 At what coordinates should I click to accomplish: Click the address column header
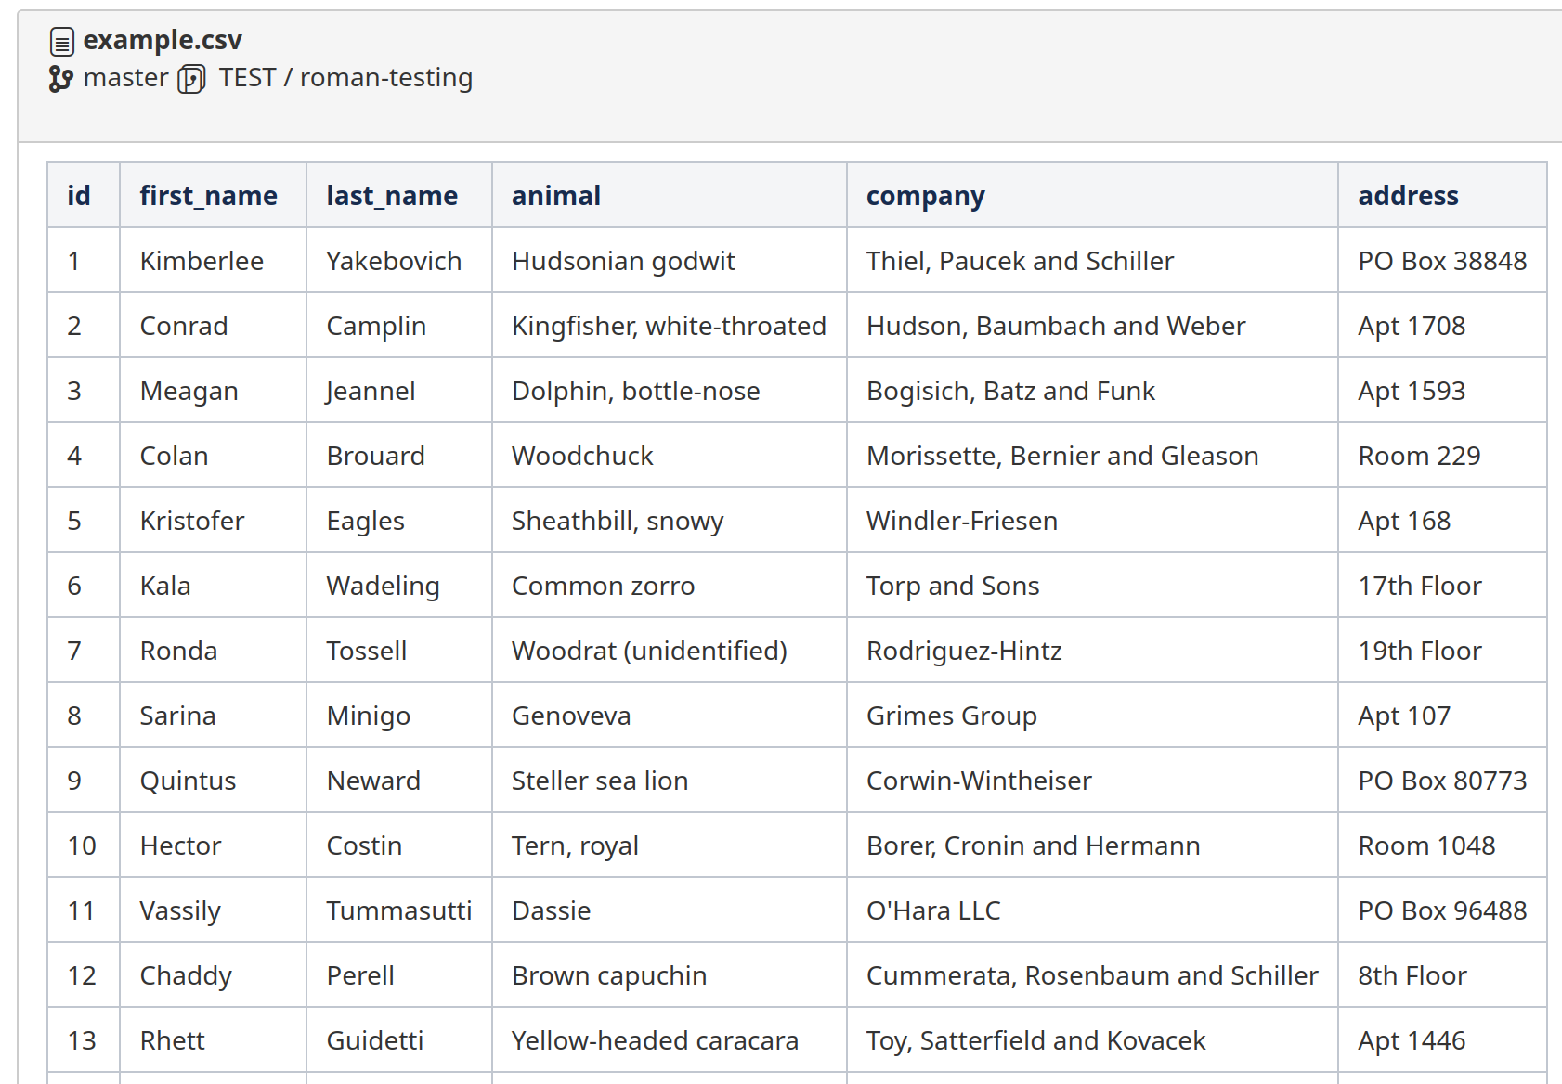coord(1408,196)
